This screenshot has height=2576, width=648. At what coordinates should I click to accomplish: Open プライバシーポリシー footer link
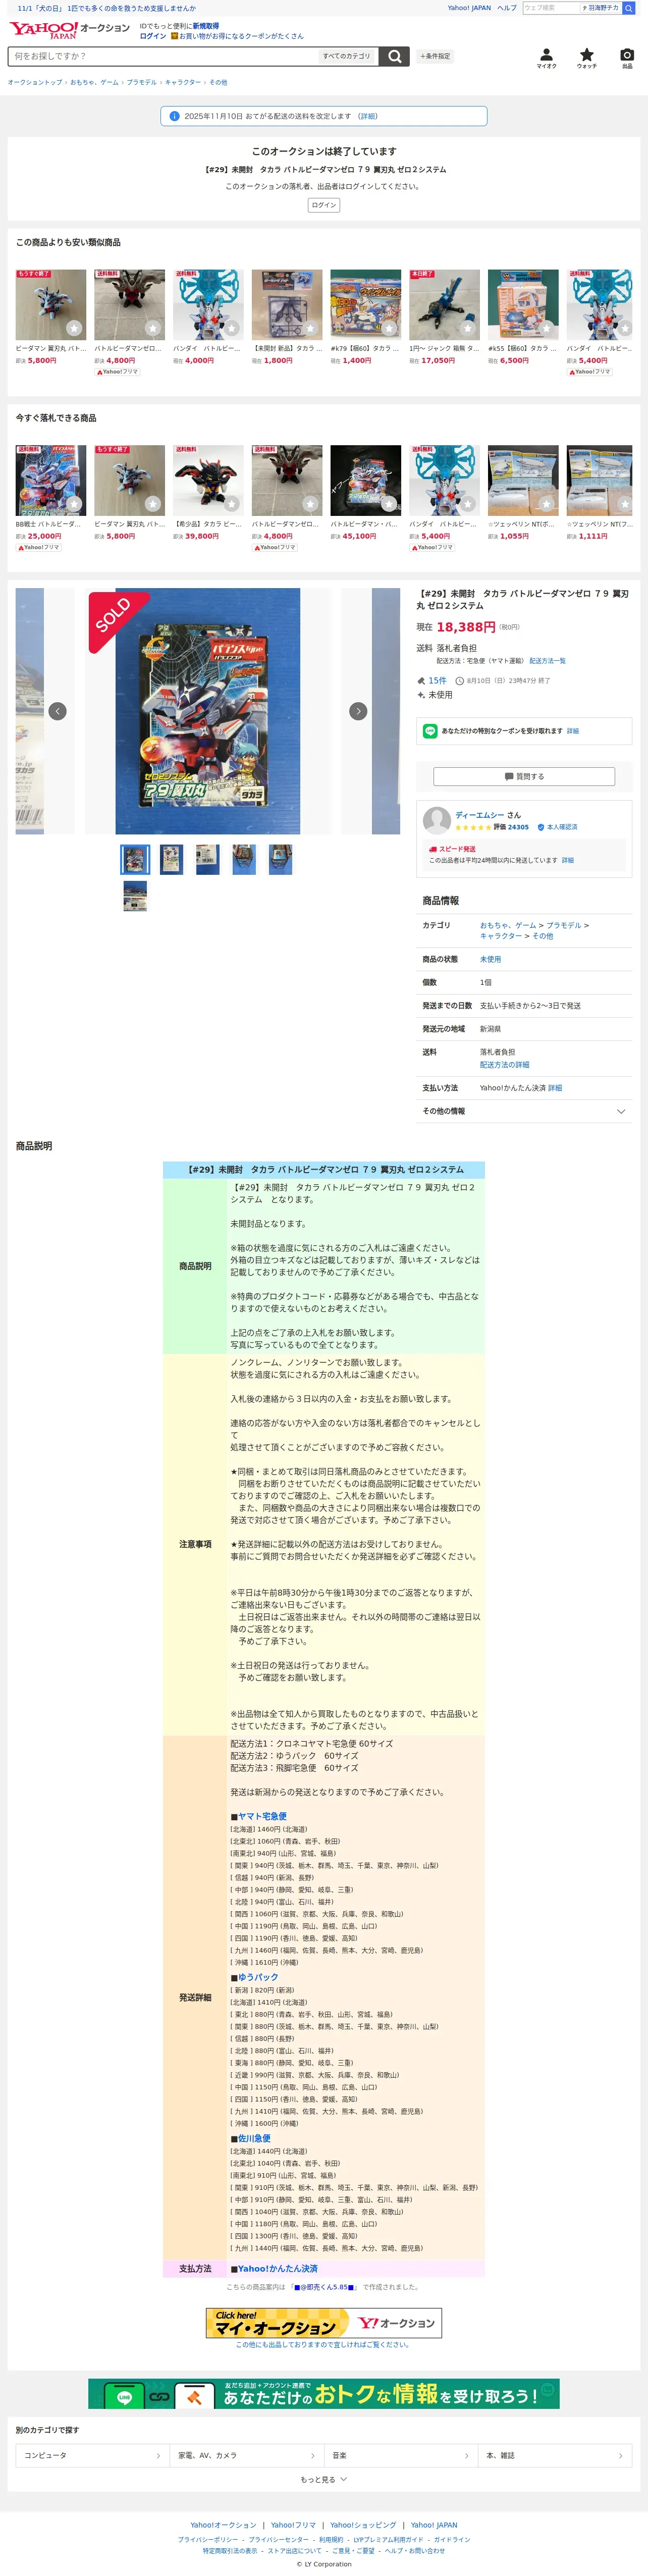tap(208, 2539)
